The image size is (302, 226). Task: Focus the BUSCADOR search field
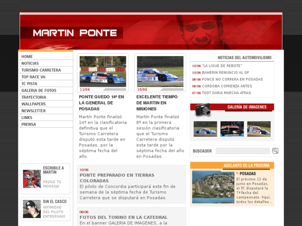coord(243,151)
